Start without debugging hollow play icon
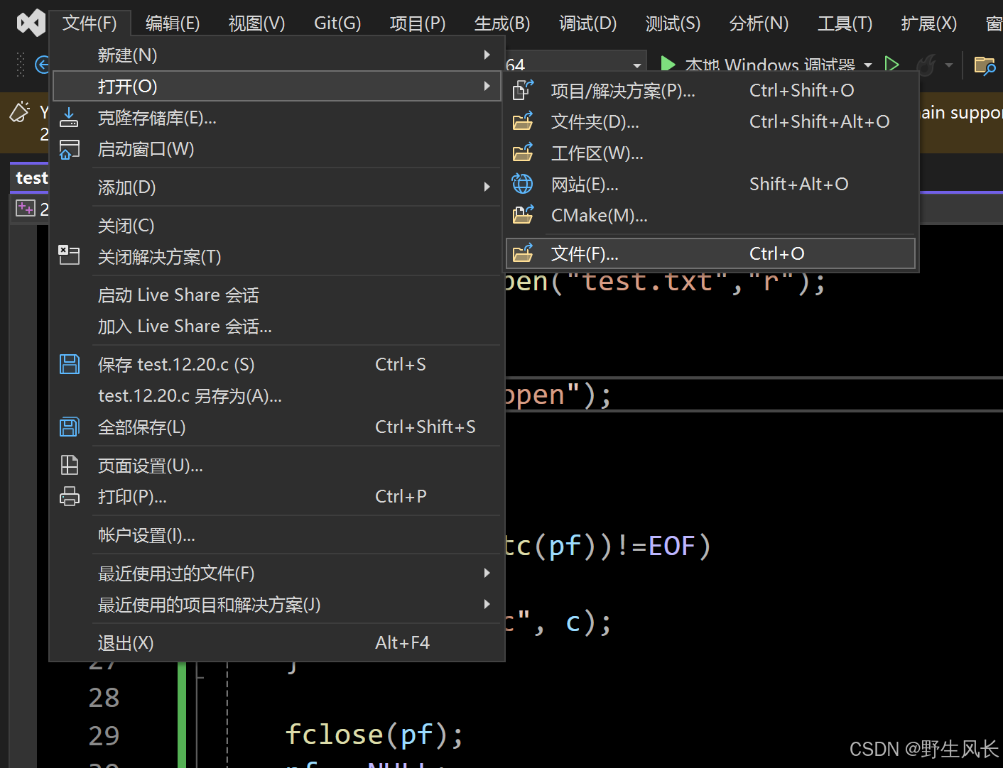This screenshot has width=1003, height=768. pyautogui.click(x=892, y=65)
